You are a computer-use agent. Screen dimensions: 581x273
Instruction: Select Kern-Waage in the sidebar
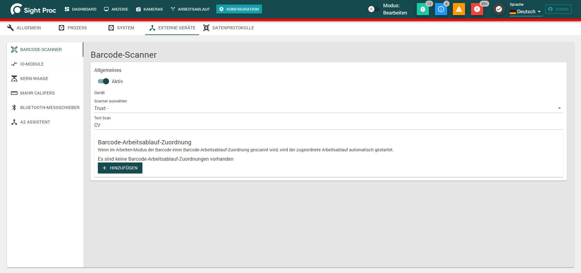45,79
